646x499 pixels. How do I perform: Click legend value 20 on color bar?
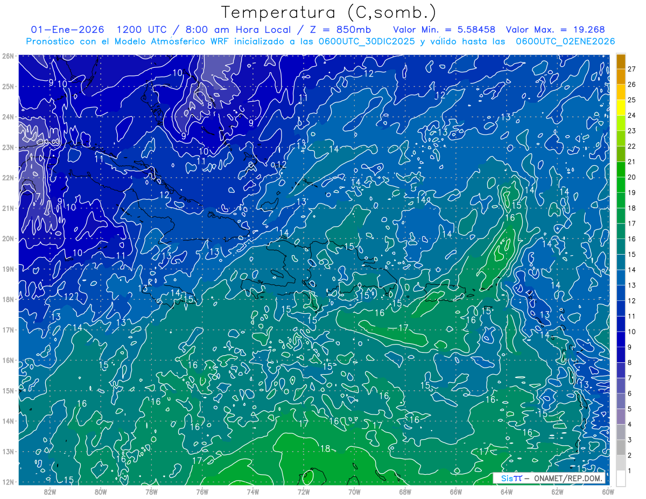pos(632,177)
